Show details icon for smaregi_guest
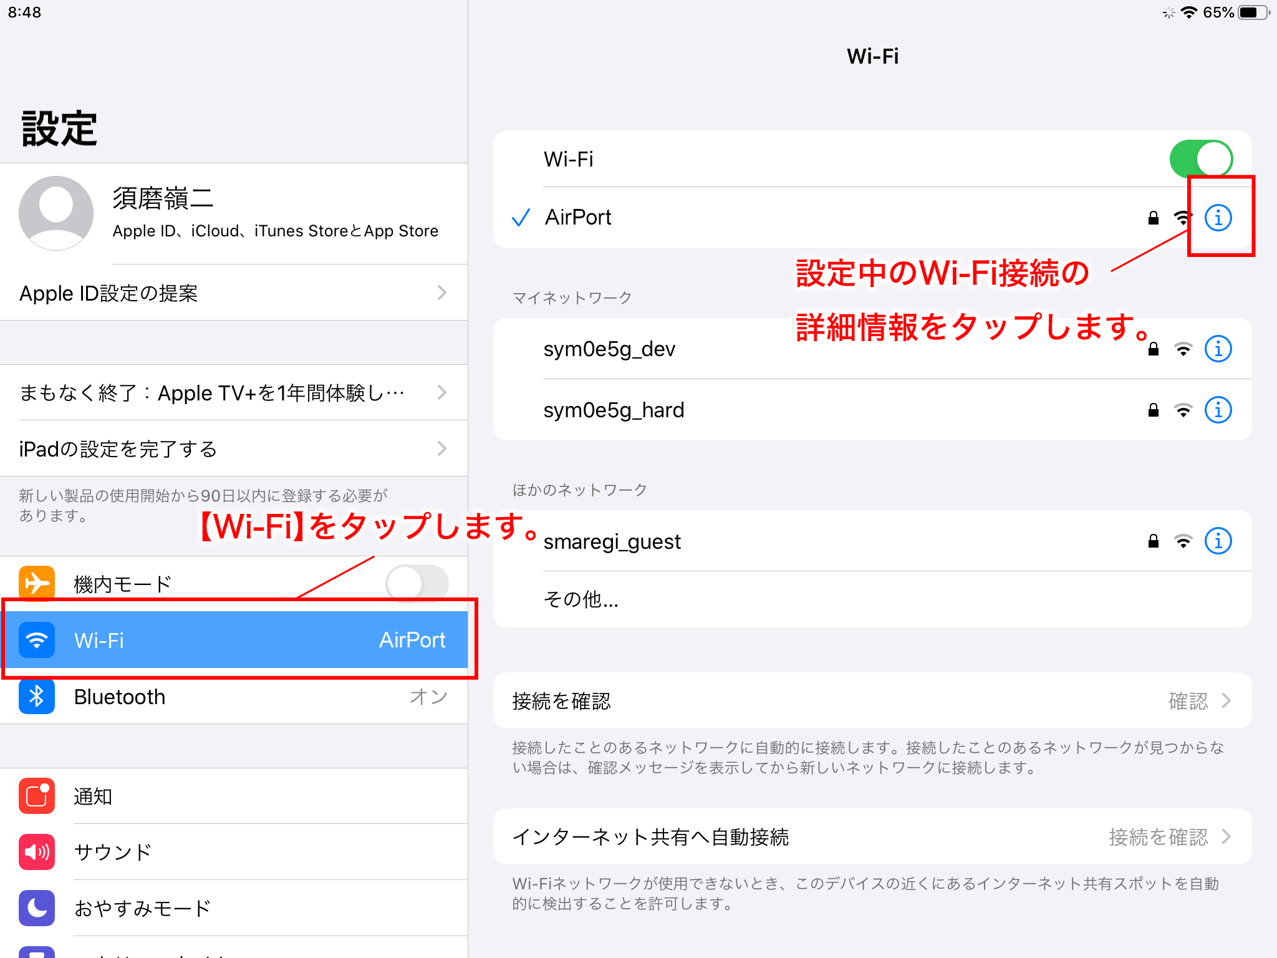This screenshot has width=1277, height=958. [x=1218, y=541]
